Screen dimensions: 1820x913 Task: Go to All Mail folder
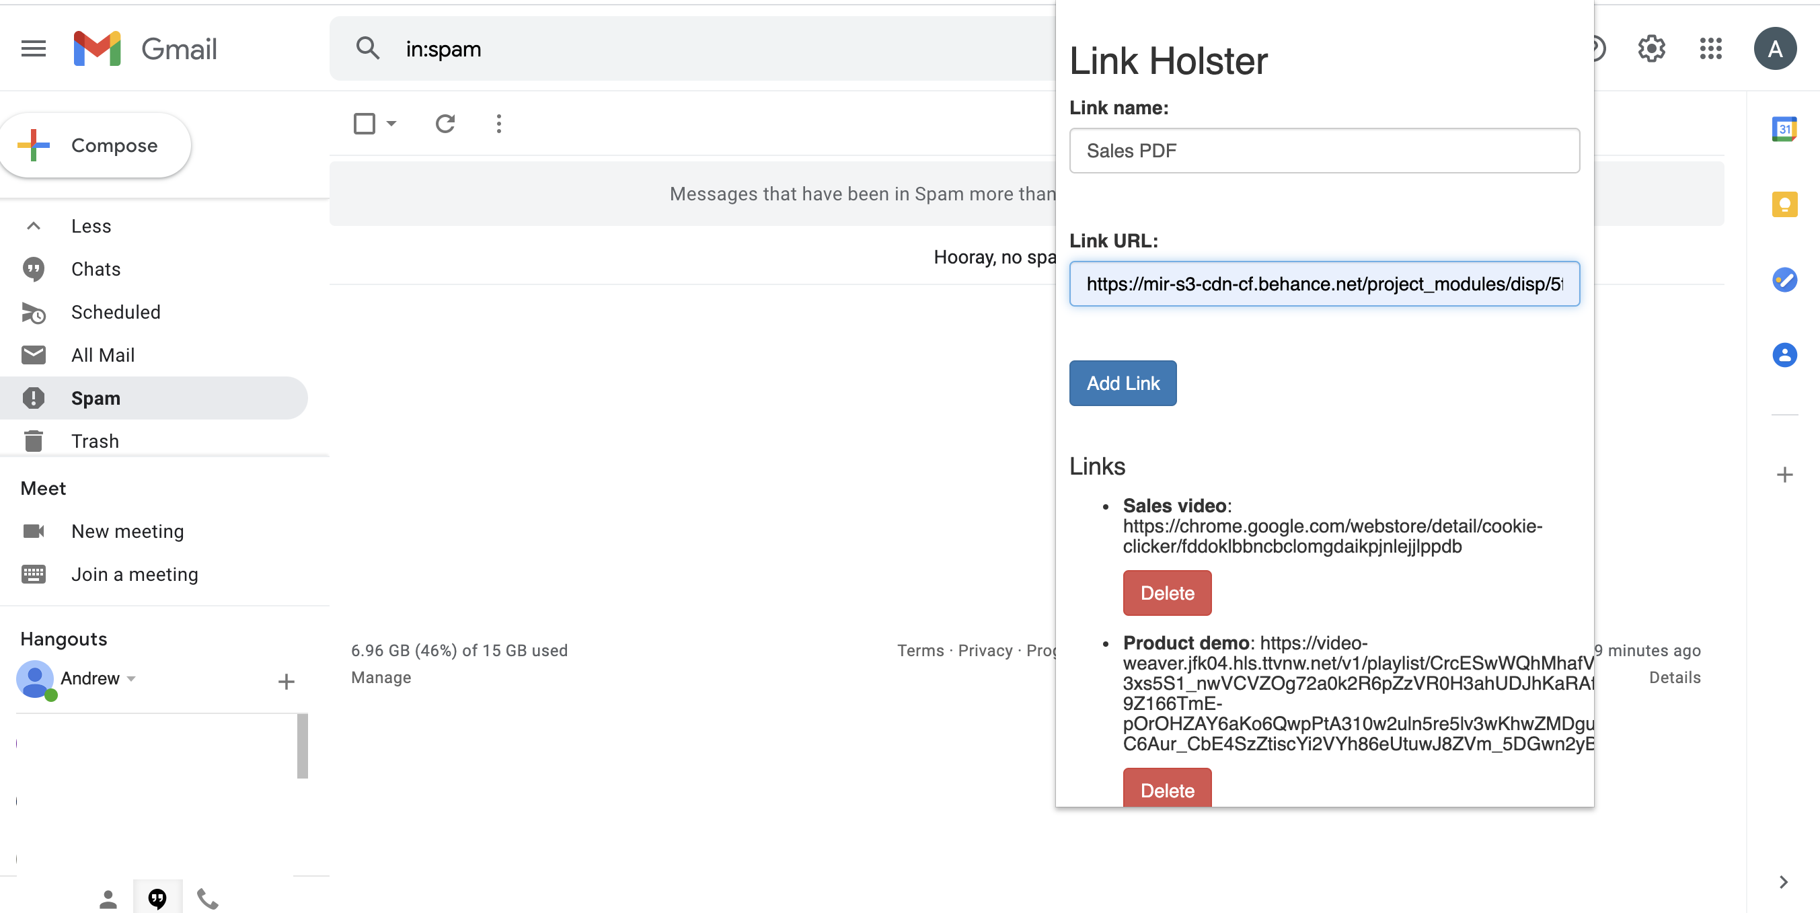click(x=102, y=355)
